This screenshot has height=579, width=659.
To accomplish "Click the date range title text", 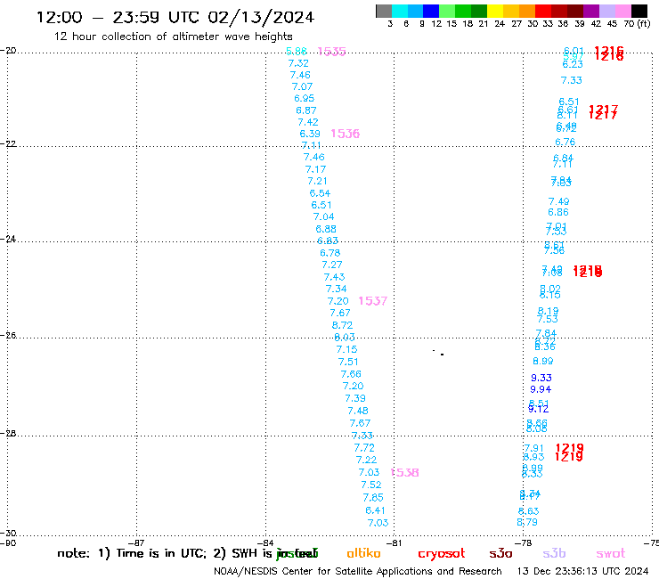I will pyautogui.click(x=175, y=17).
